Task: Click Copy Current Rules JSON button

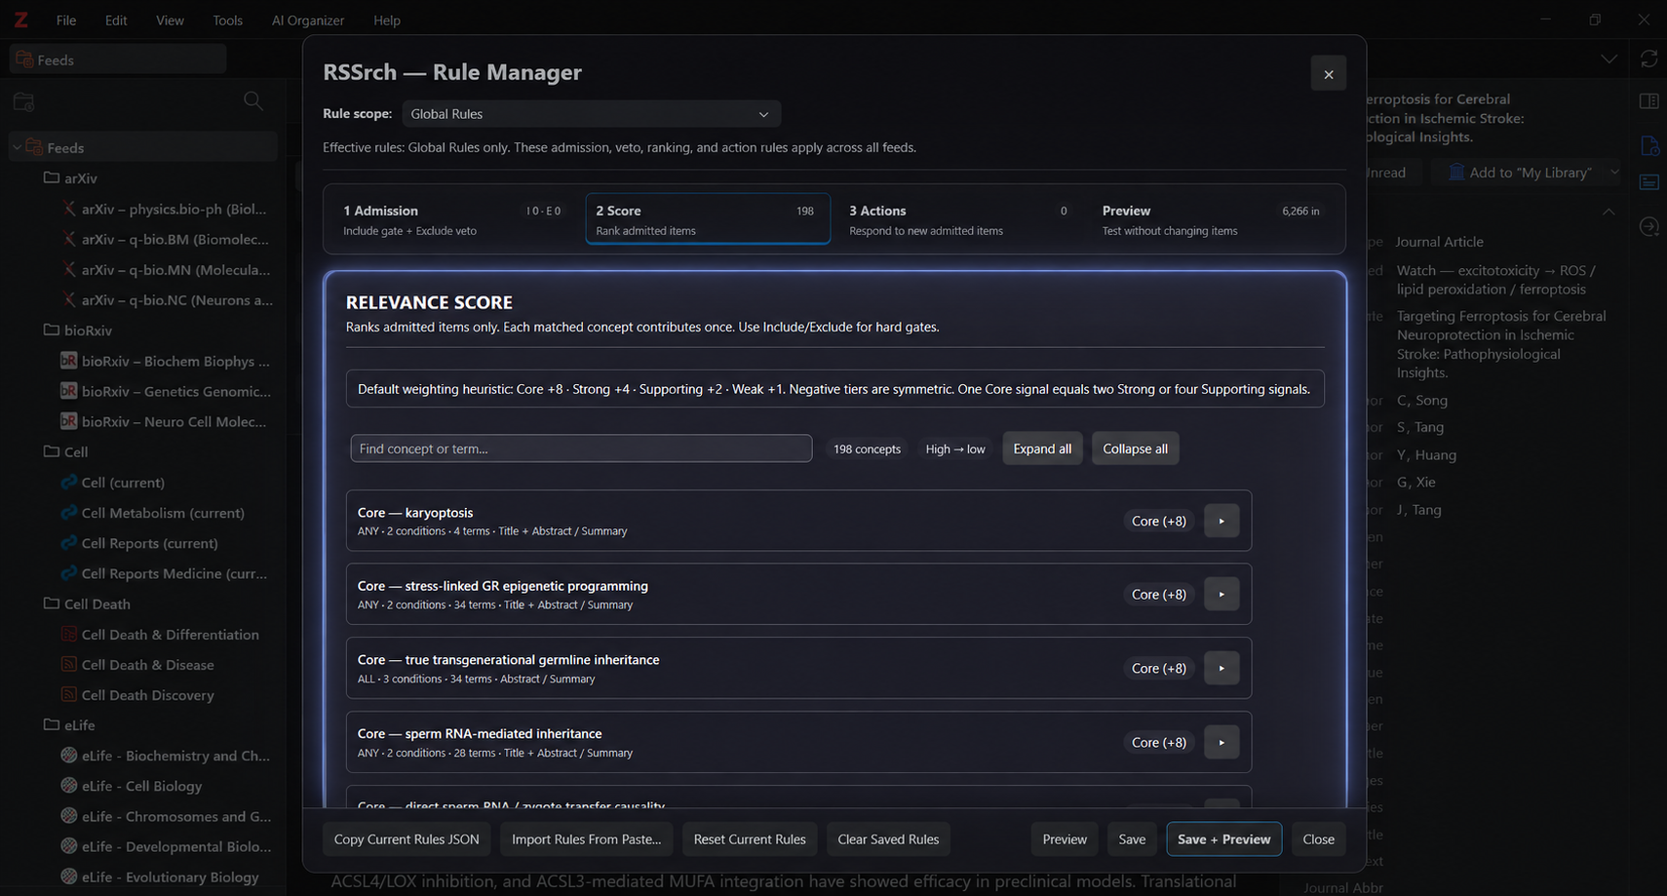Action: pos(407,839)
